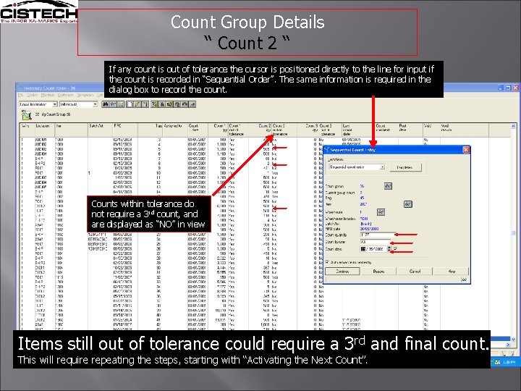Open the Display menu
The height and width of the screenshot is (391, 521).
pos(32,95)
